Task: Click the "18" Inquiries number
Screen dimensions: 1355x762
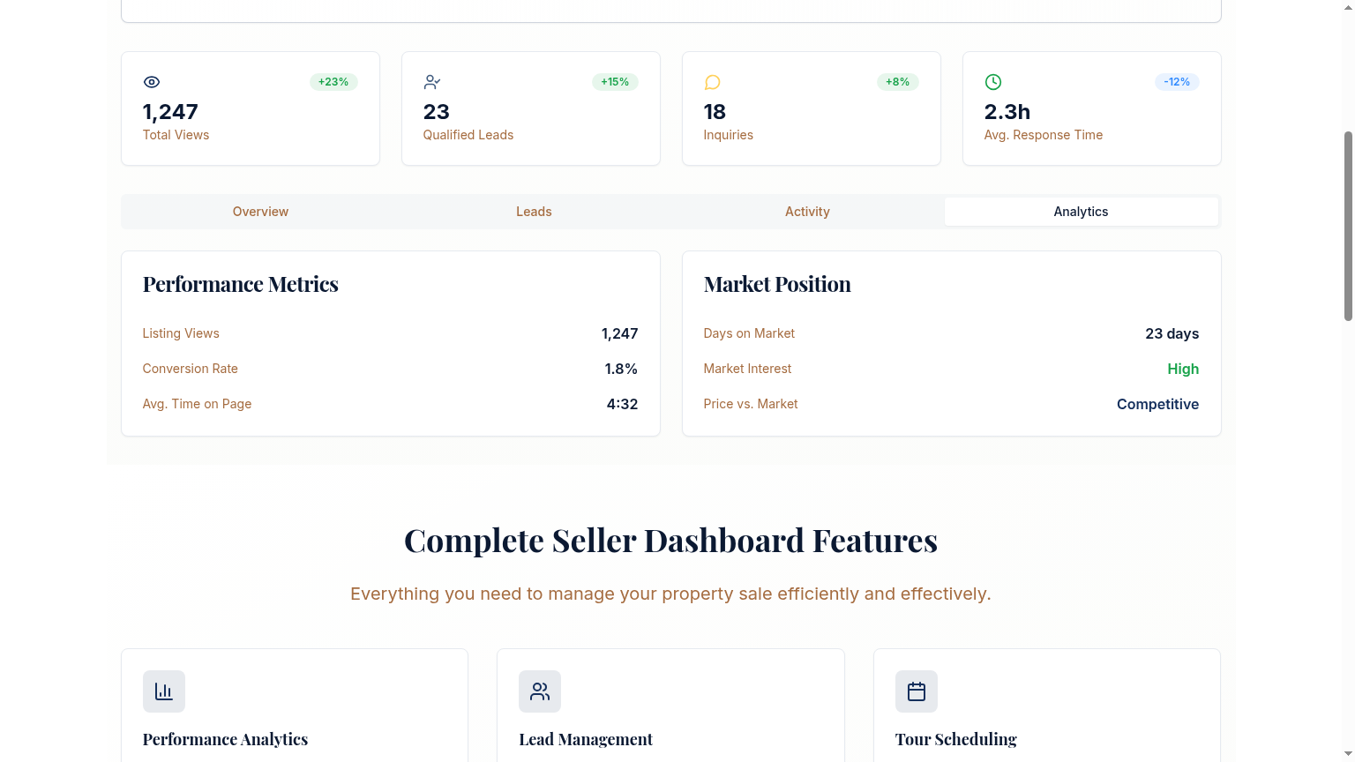Action: point(715,112)
